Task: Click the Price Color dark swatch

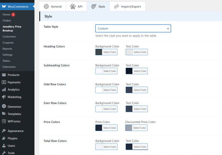Action: click(99, 128)
